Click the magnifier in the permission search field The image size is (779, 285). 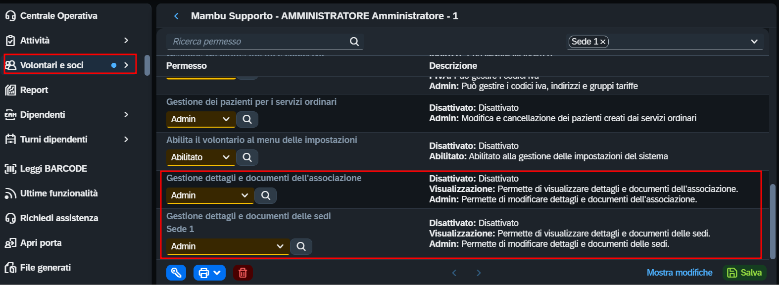354,42
